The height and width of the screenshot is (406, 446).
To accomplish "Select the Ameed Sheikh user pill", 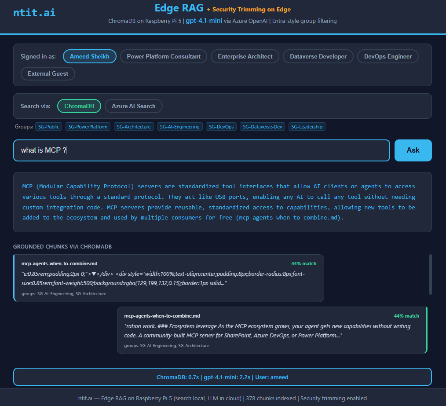I will pyautogui.click(x=89, y=56).
